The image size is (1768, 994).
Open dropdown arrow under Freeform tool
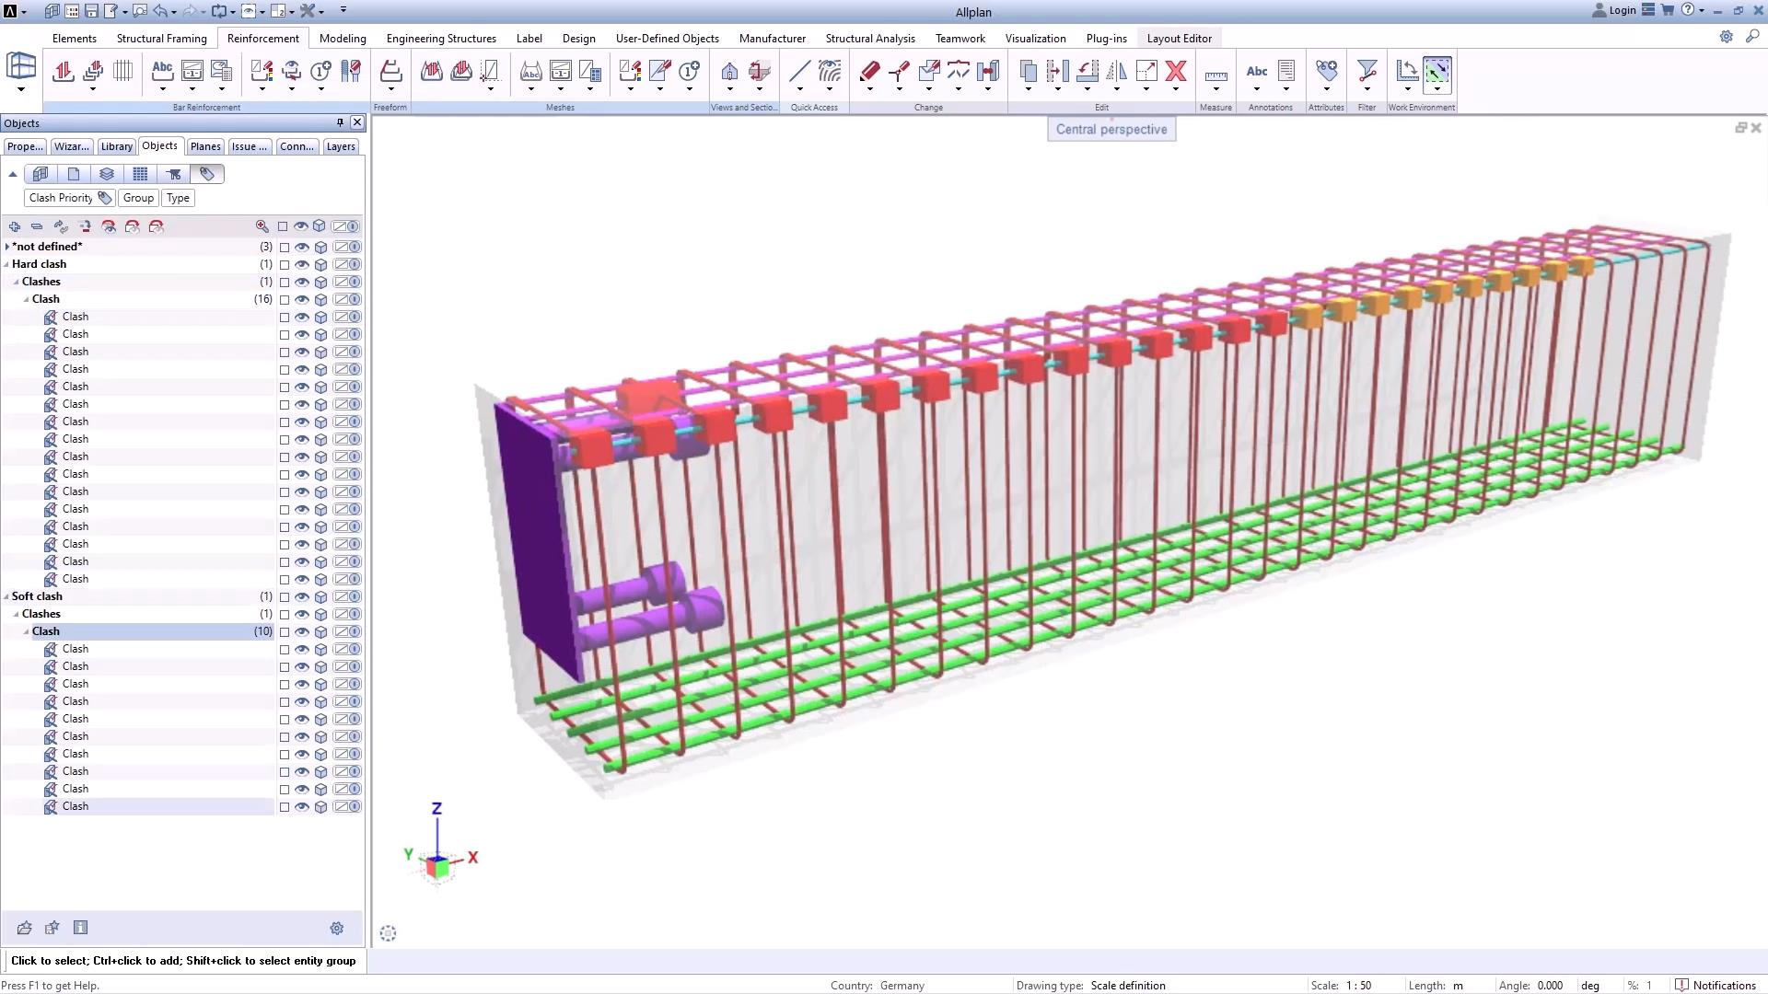click(x=390, y=90)
